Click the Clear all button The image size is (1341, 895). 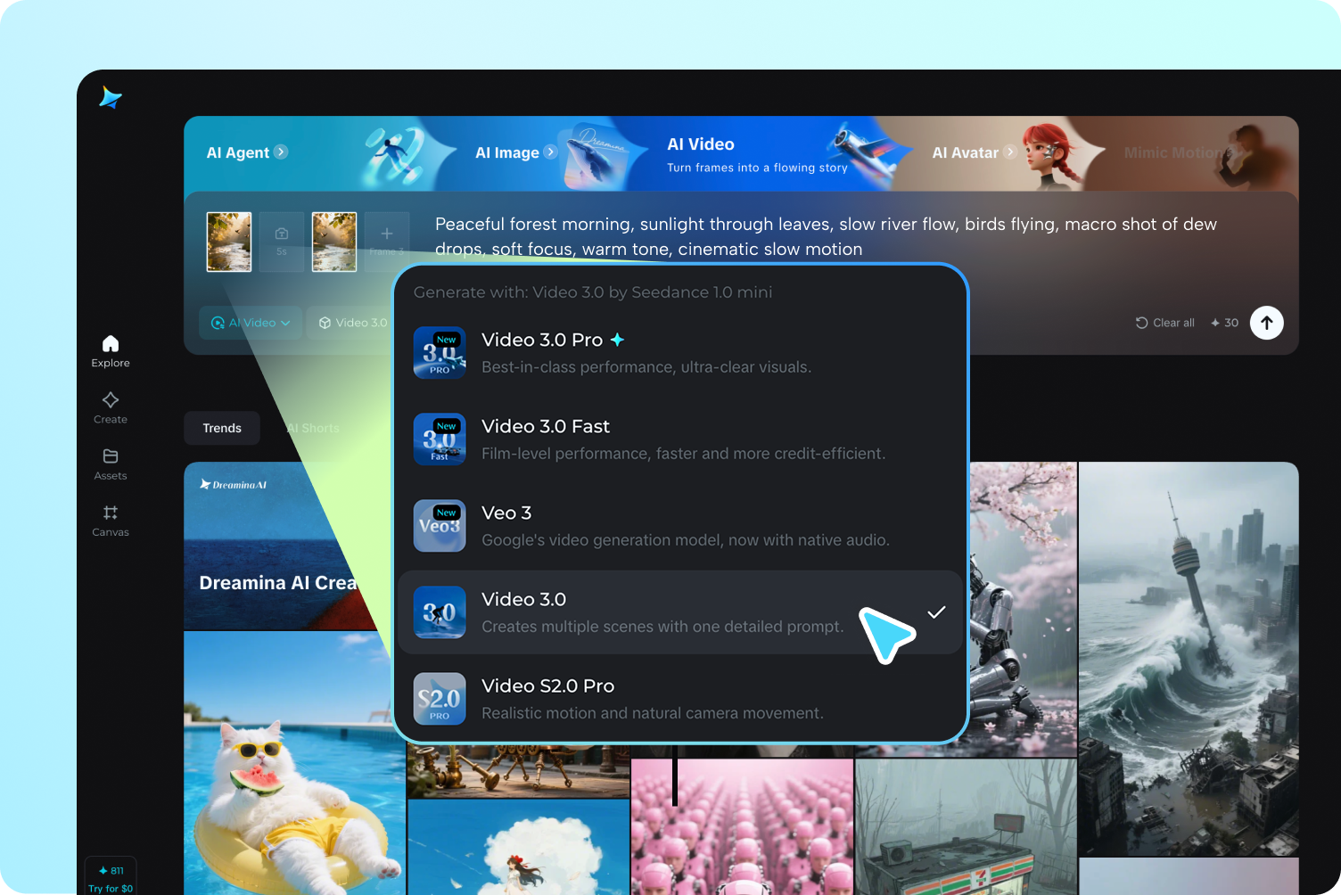pyautogui.click(x=1165, y=323)
